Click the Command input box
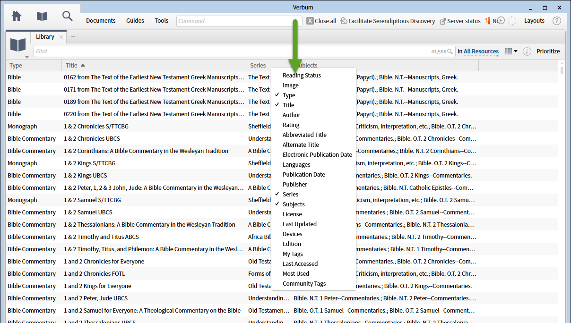The height and width of the screenshot is (323, 571). point(239,21)
